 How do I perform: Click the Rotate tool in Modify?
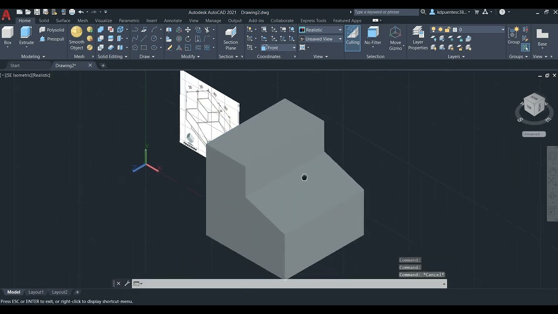188,39
